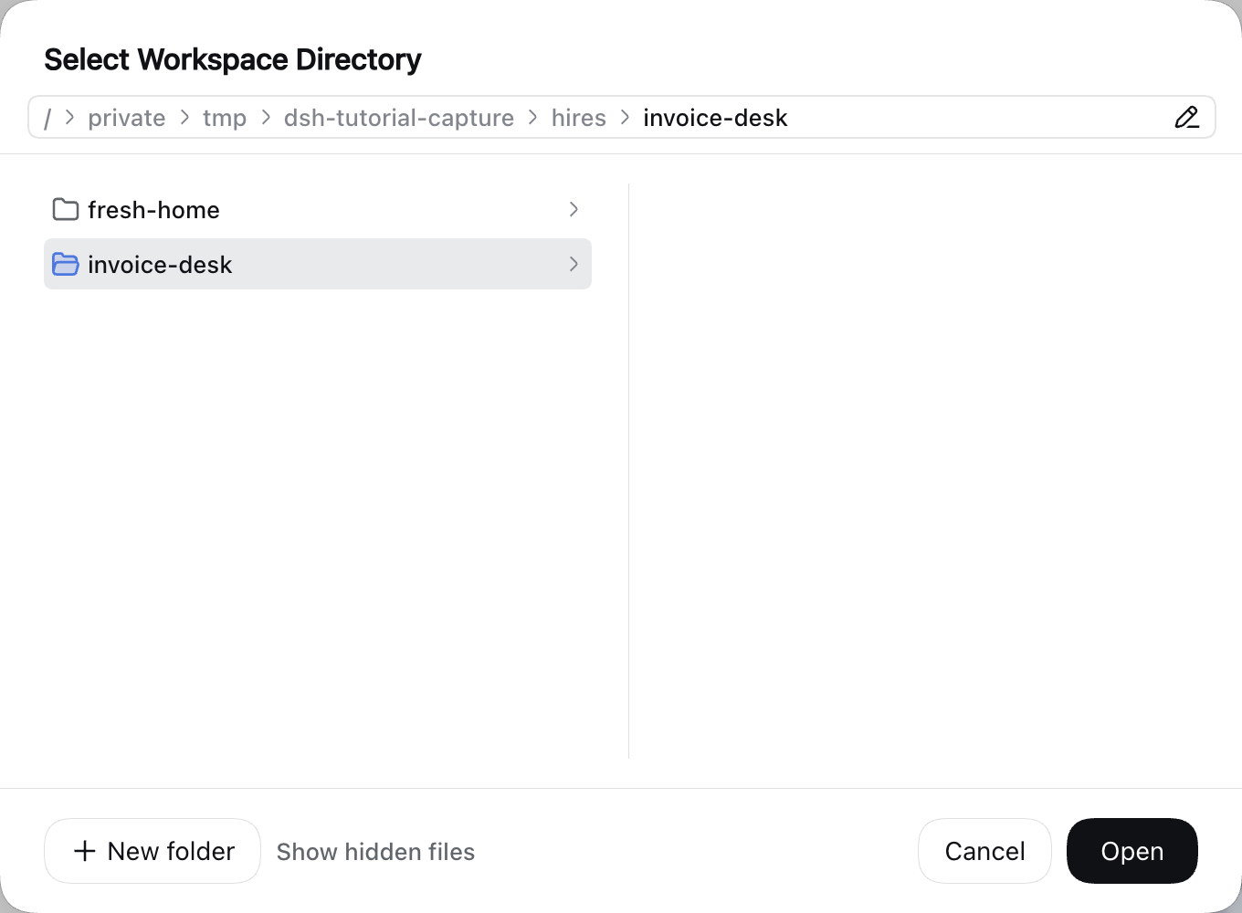This screenshot has width=1242, height=913.
Task: Navigate to private in breadcrumb
Action: coord(127,118)
